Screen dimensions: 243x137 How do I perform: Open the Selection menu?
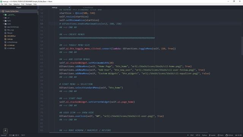[x=16, y=4]
